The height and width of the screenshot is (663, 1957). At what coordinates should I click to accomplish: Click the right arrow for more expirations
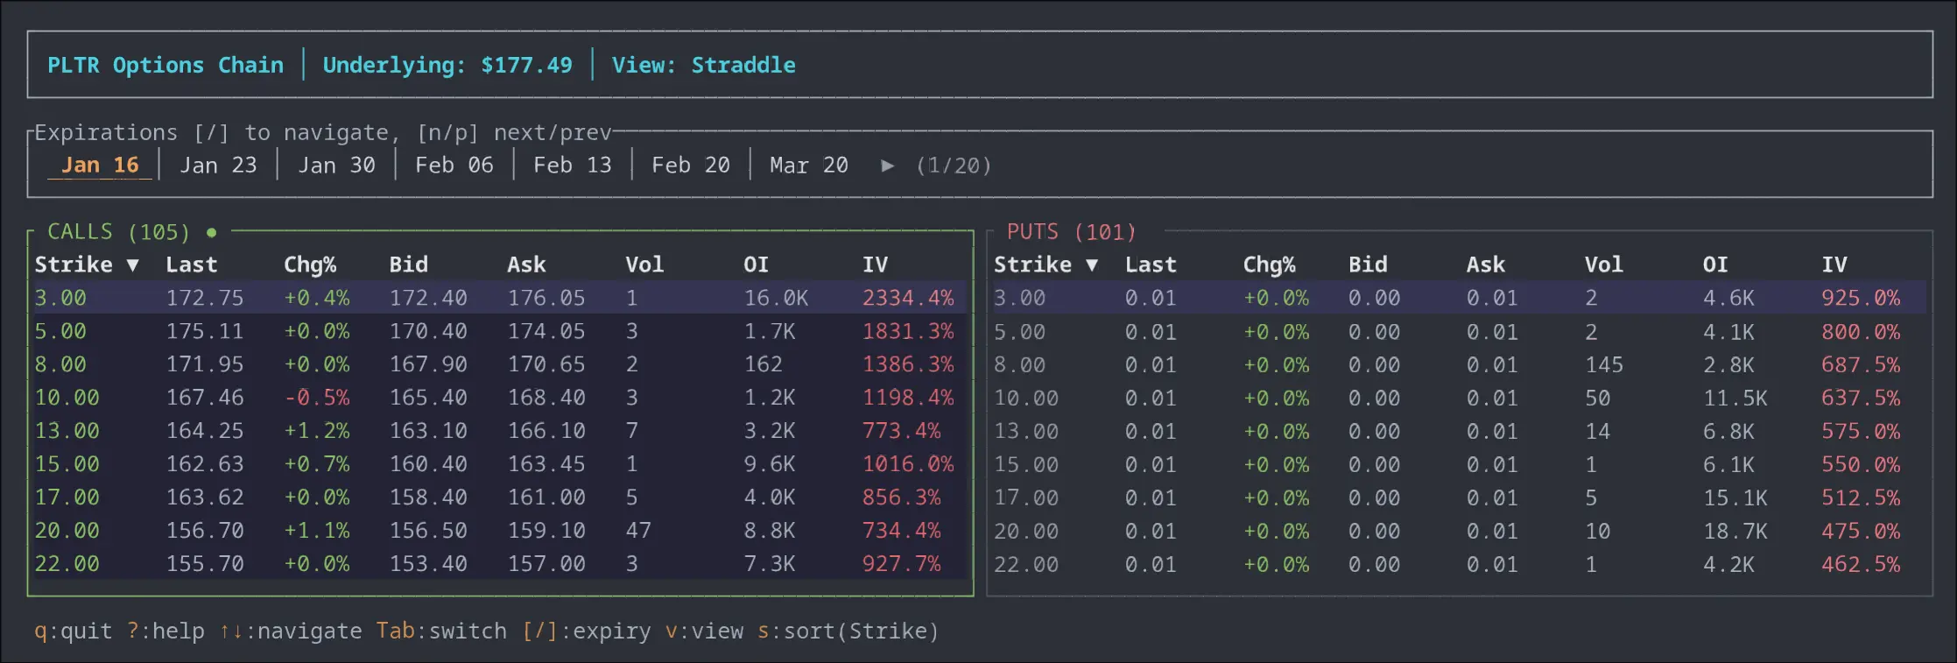click(x=888, y=166)
